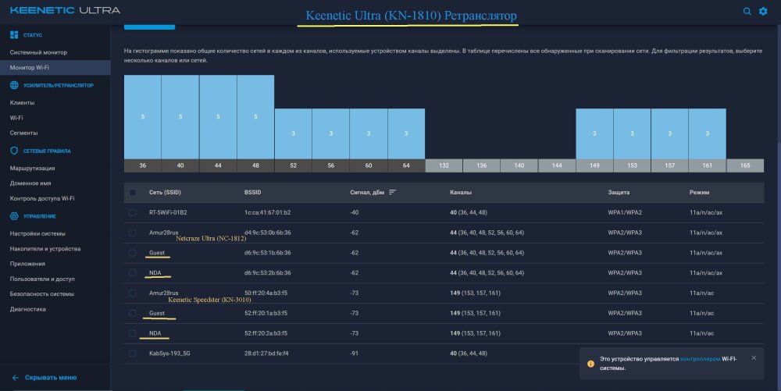Click the Статус section grid icon
Screen dimensions: 781x391
point(14,35)
